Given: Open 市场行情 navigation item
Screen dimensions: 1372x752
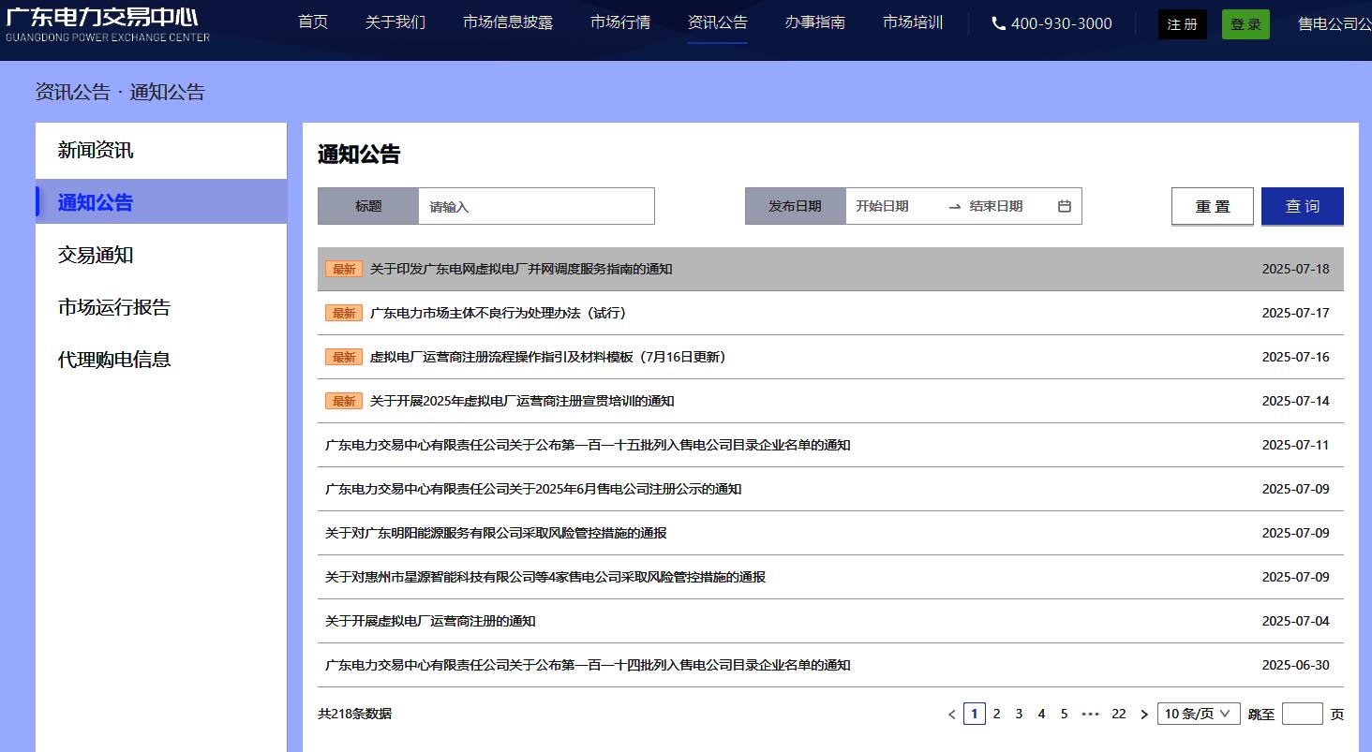Looking at the screenshot, I should coord(620,22).
